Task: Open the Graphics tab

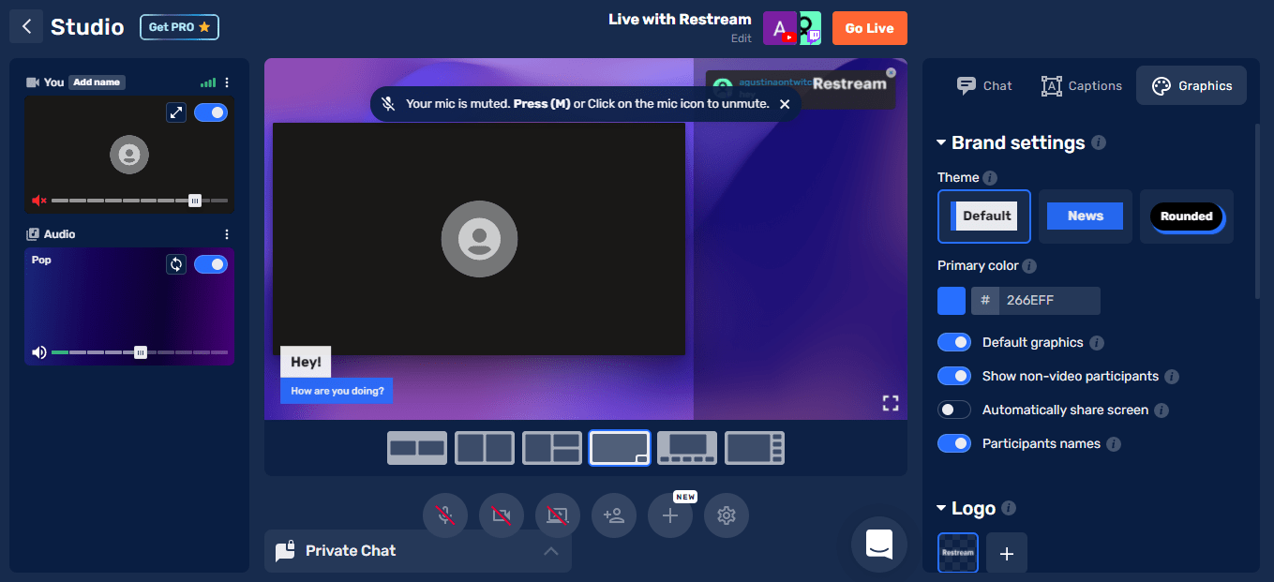Action: (x=1192, y=85)
